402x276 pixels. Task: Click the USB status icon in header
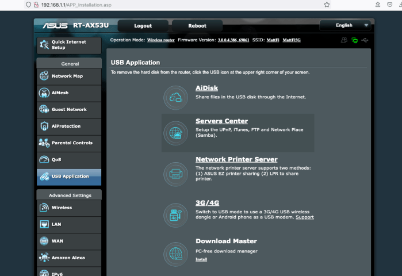365,40
